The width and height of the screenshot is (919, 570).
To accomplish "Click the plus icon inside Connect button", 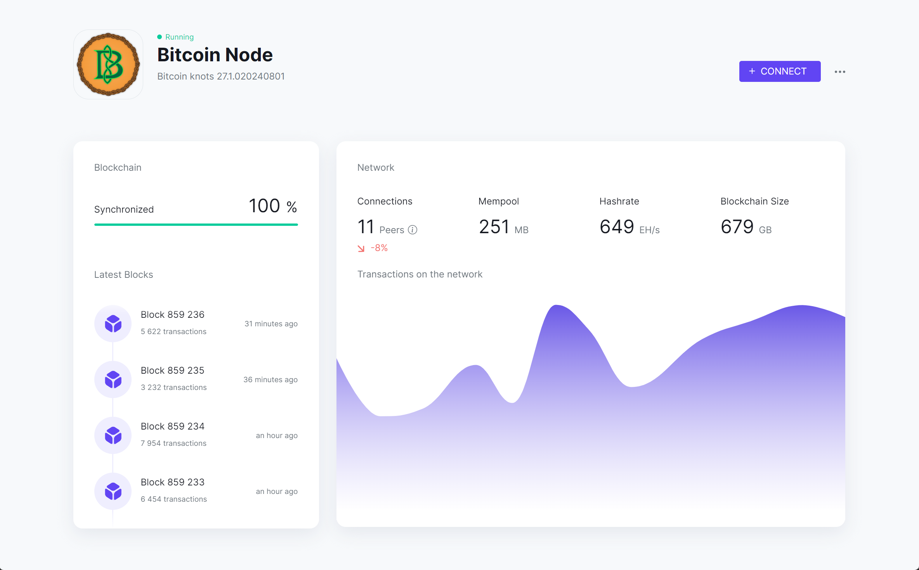I will (752, 71).
